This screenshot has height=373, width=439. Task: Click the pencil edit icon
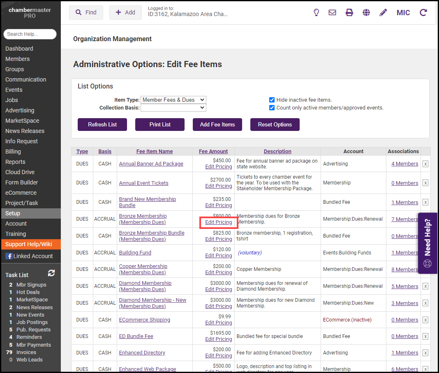tap(383, 12)
